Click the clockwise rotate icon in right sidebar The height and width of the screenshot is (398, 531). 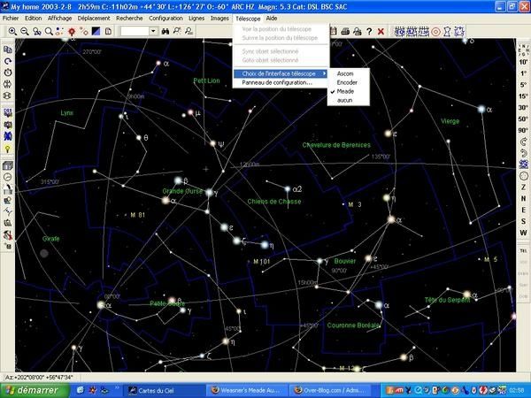pos(524,142)
